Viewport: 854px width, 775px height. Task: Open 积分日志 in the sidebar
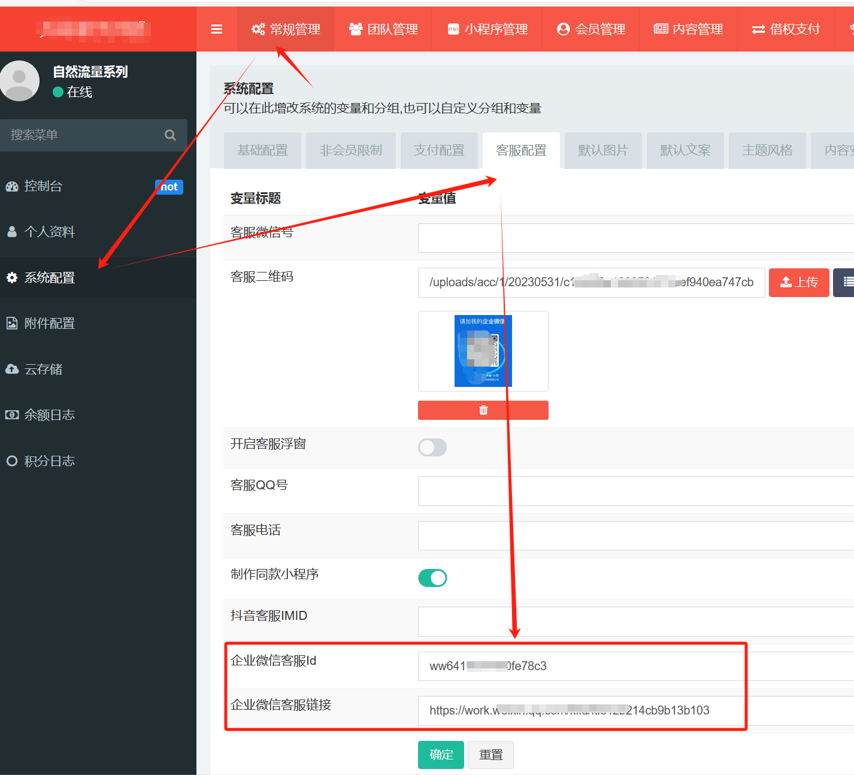[x=98, y=461]
